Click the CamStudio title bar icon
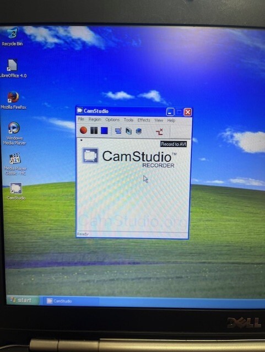This screenshot has height=352, width=265. (x=80, y=110)
